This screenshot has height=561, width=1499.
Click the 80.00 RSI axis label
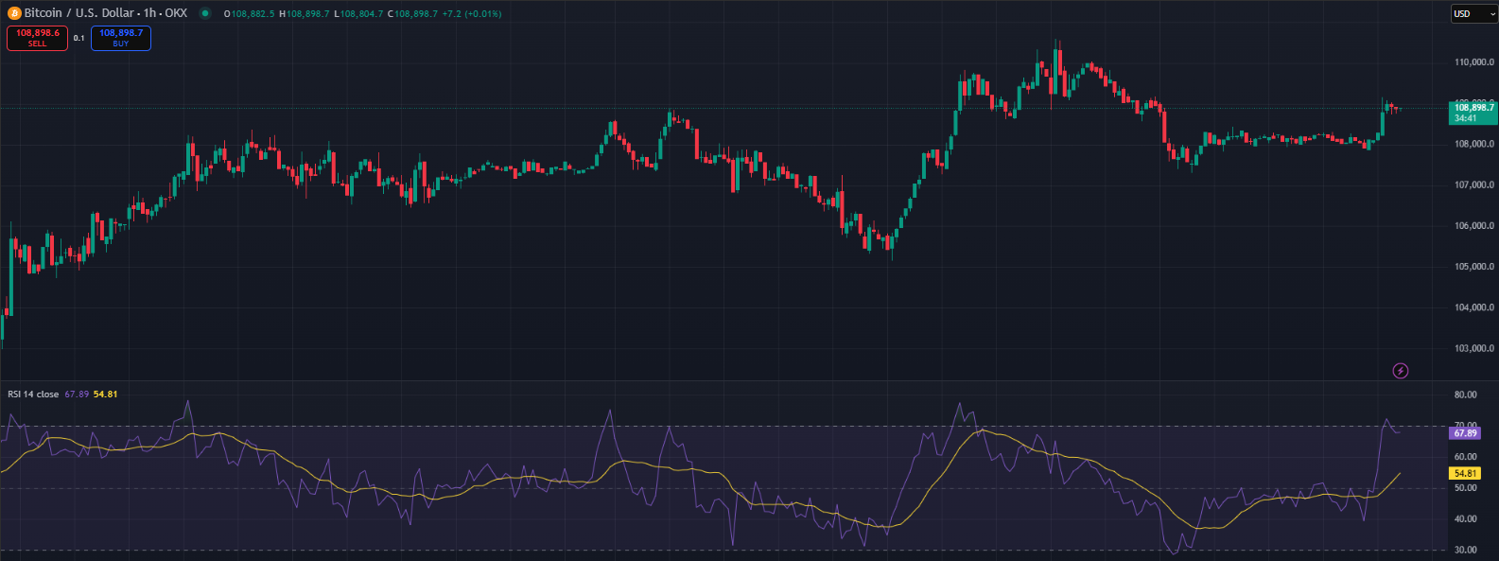point(1465,394)
